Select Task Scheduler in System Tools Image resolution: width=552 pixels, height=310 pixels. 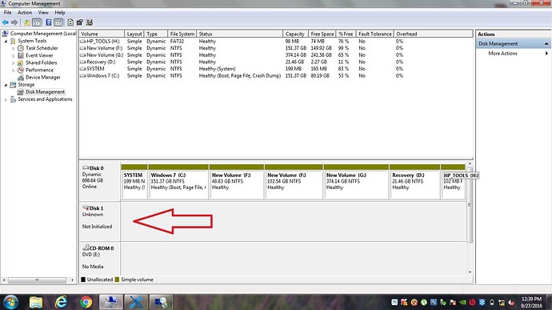42,48
